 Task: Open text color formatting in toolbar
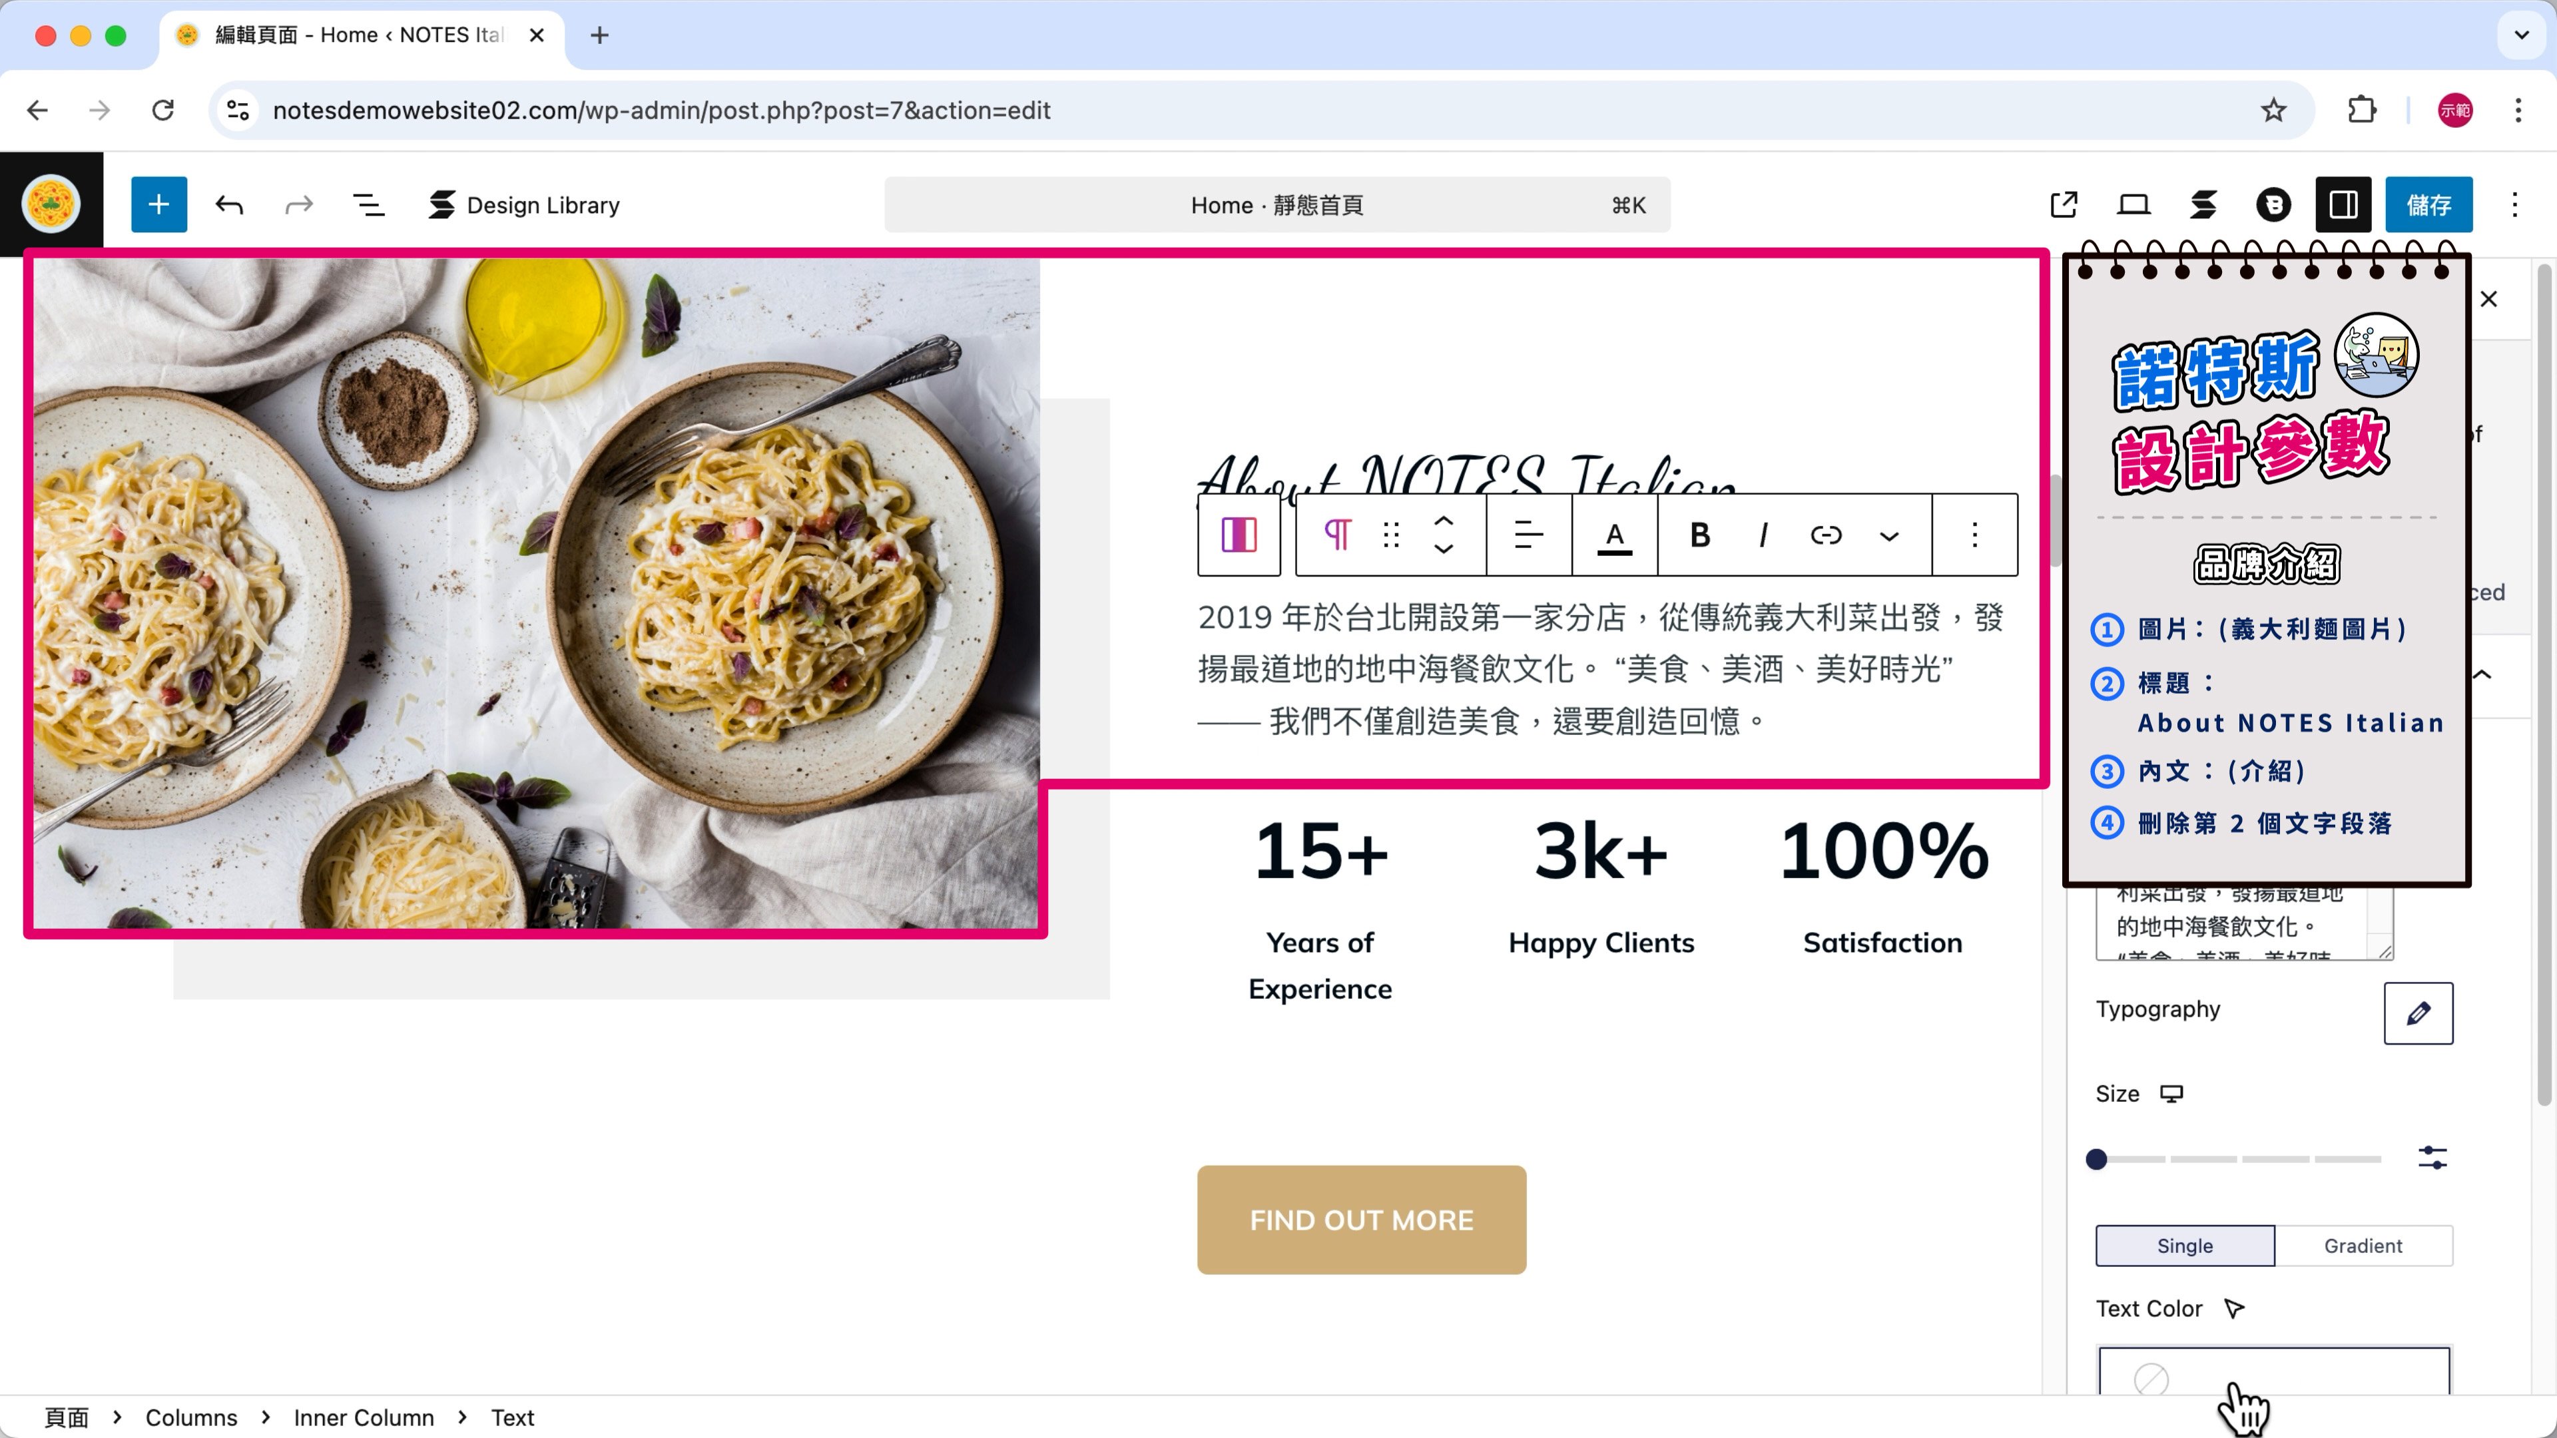click(1614, 535)
